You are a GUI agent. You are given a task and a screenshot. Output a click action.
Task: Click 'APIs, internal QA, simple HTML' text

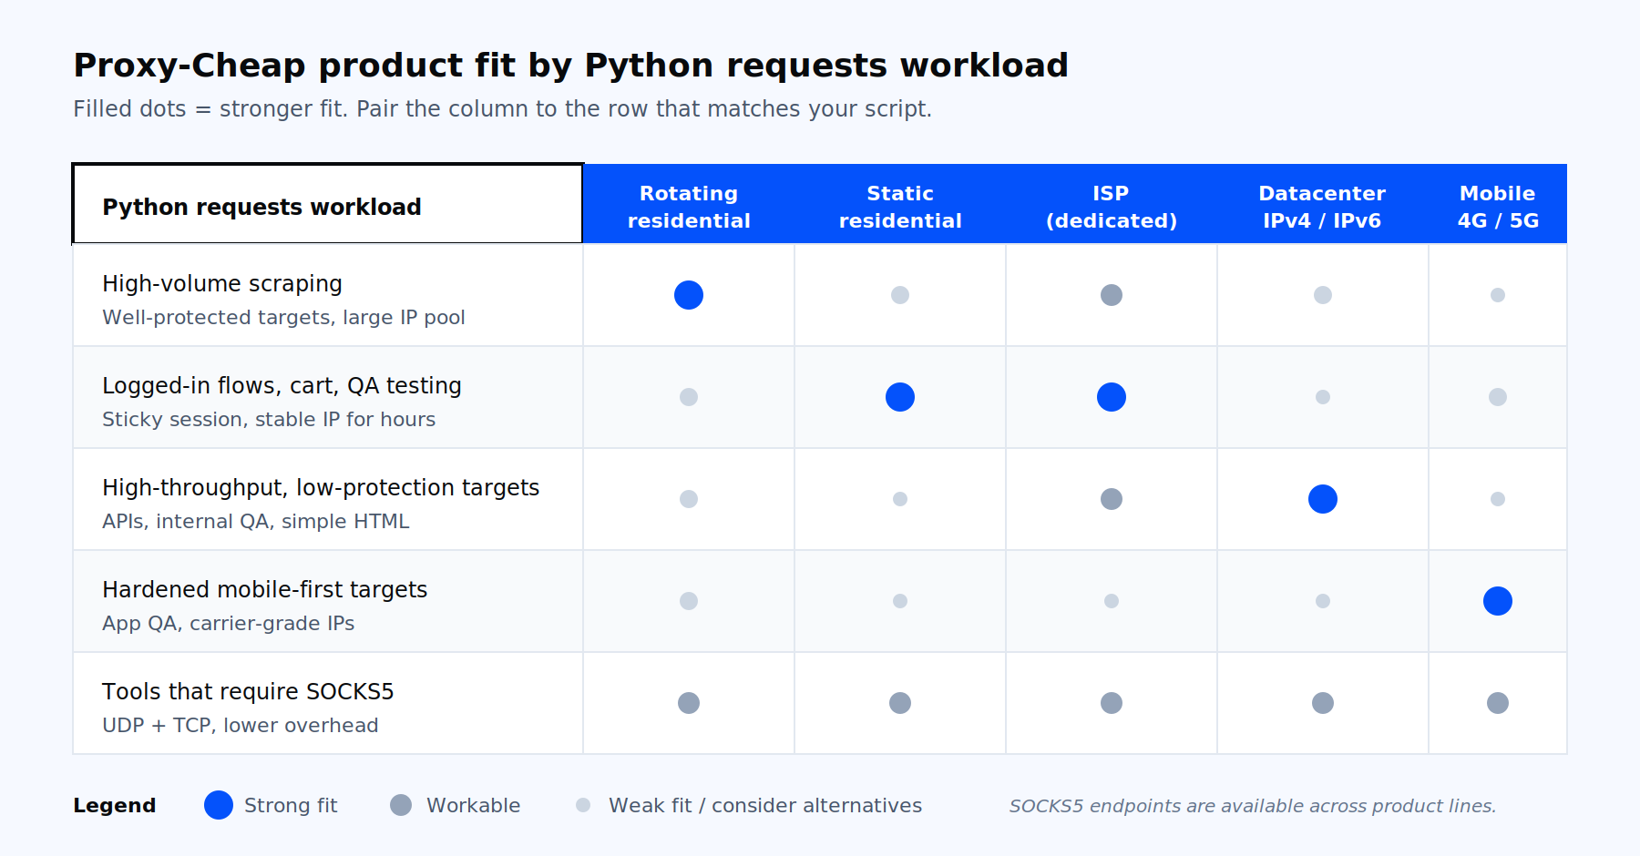[256, 522]
